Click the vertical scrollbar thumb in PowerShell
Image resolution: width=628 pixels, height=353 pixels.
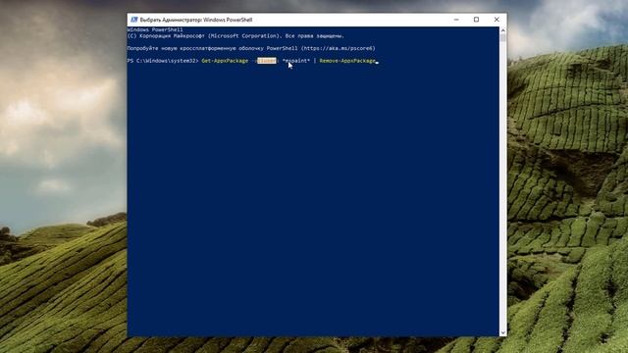pyautogui.click(x=503, y=37)
